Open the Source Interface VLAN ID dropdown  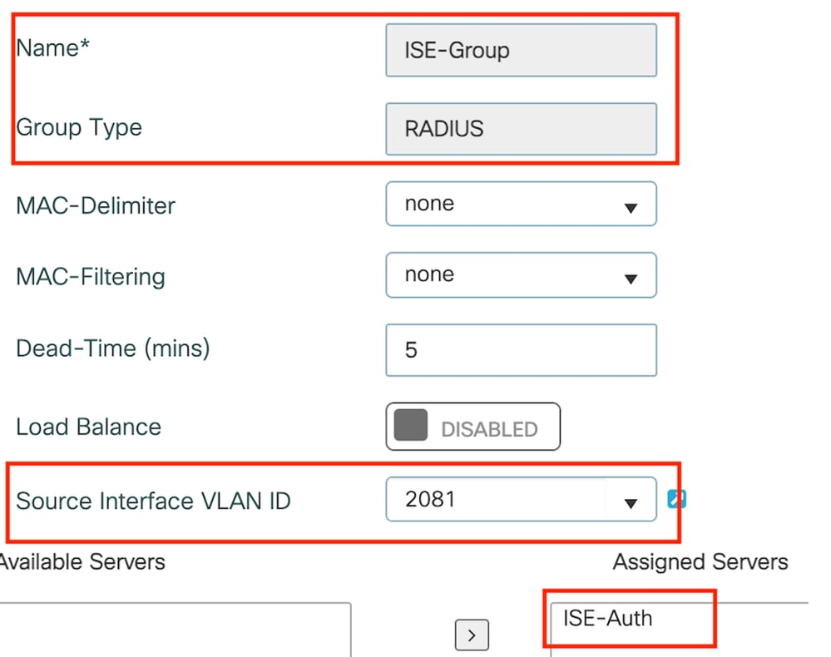pos(521,499)
